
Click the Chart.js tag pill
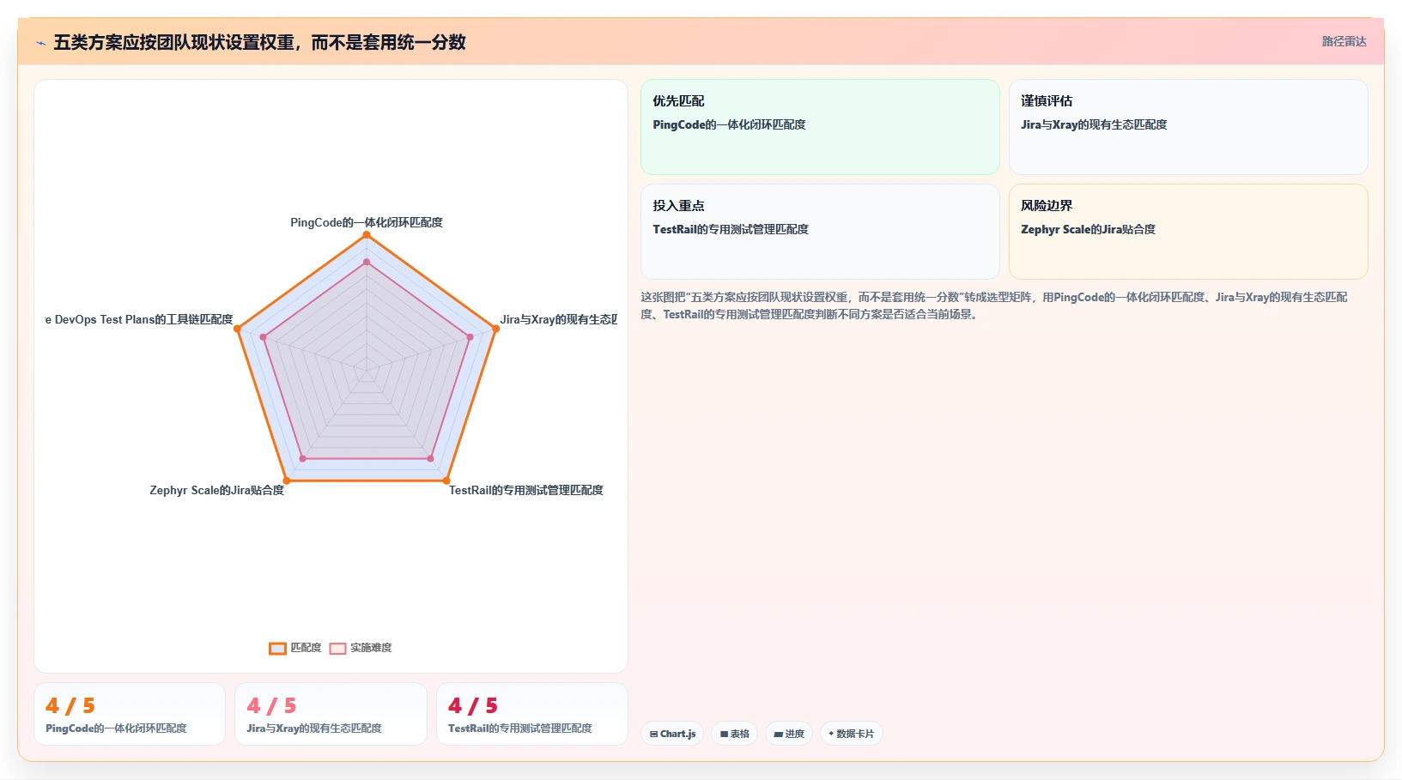coord(673,734)
